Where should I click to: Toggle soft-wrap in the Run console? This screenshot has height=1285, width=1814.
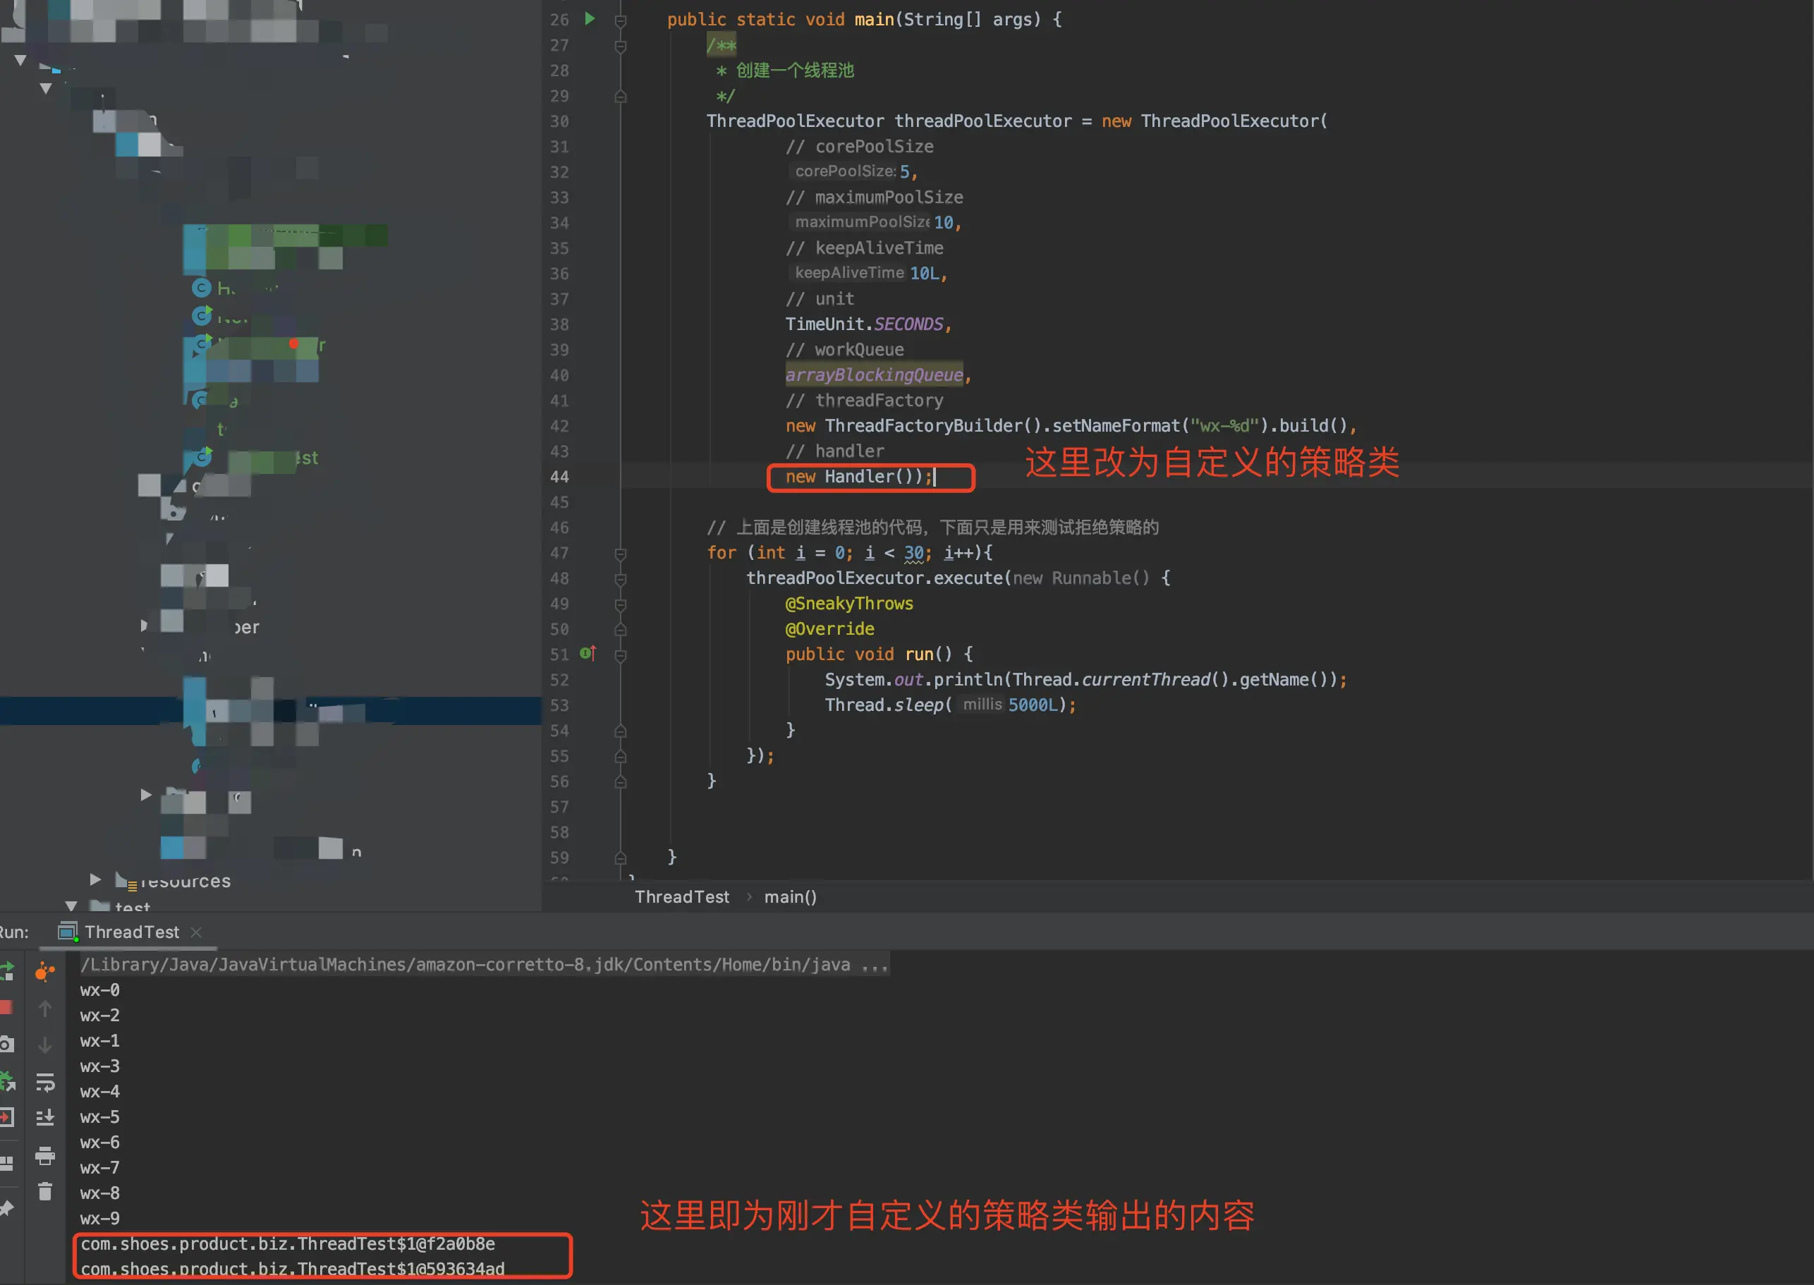45,1081
